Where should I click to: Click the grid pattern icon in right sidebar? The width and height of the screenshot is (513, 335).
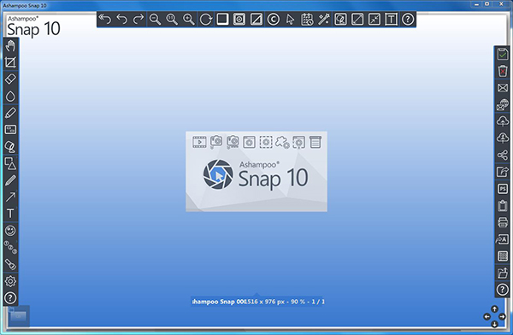click(503, 256)
